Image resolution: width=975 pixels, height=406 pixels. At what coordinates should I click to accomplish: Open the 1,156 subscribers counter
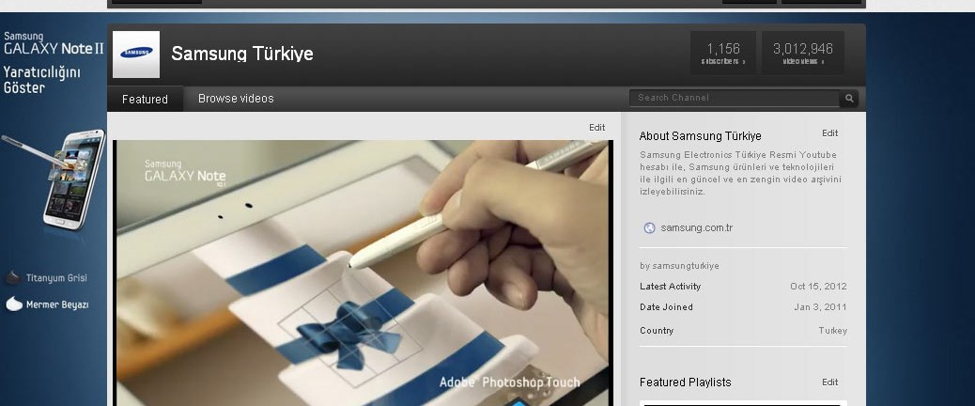click(x=722, y=54)
